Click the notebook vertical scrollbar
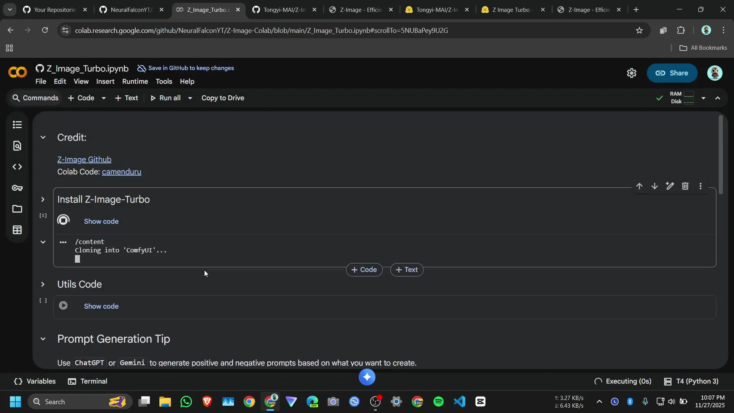This screenshot has width=734, height=413. (721, 155)
